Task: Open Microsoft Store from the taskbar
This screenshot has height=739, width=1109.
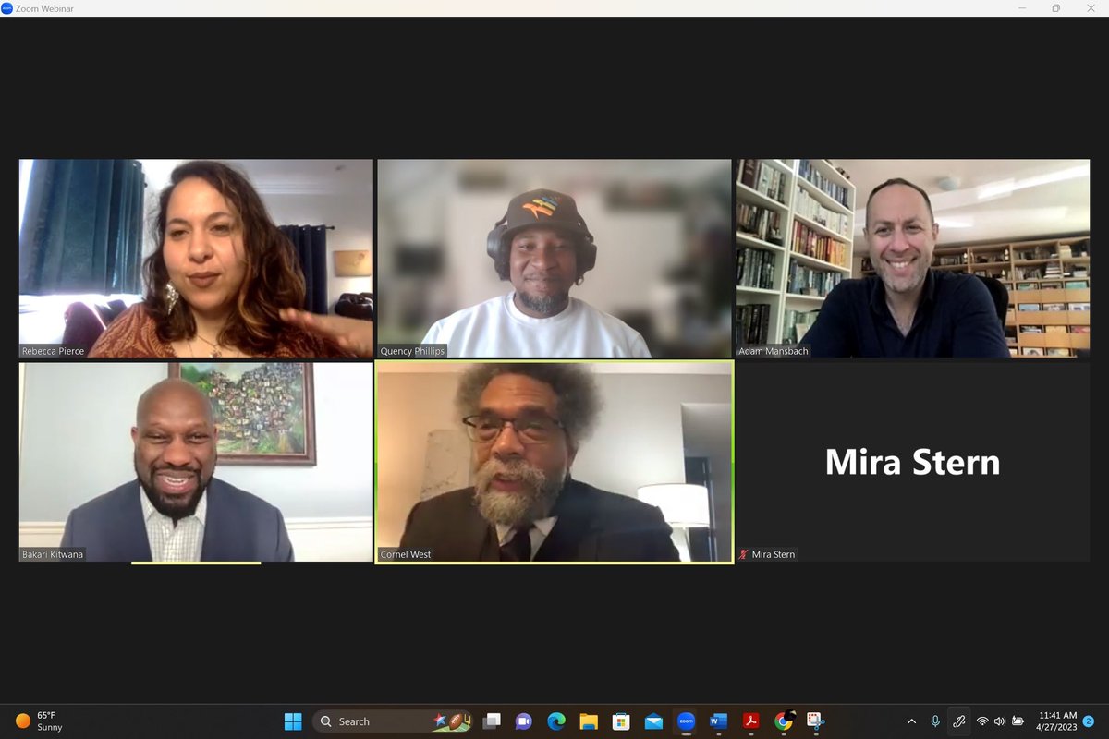Action: click(x=621, y=721)
